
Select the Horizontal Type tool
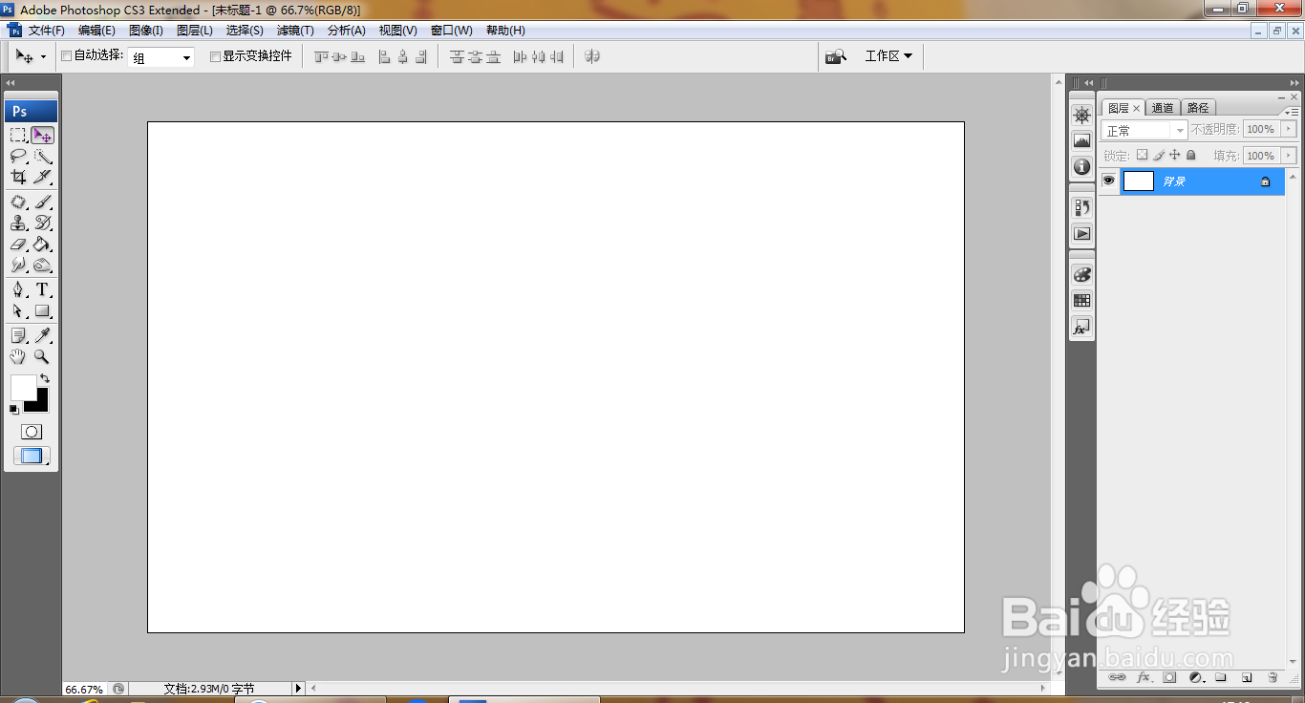pyautogui.click(x=42, y=290)
